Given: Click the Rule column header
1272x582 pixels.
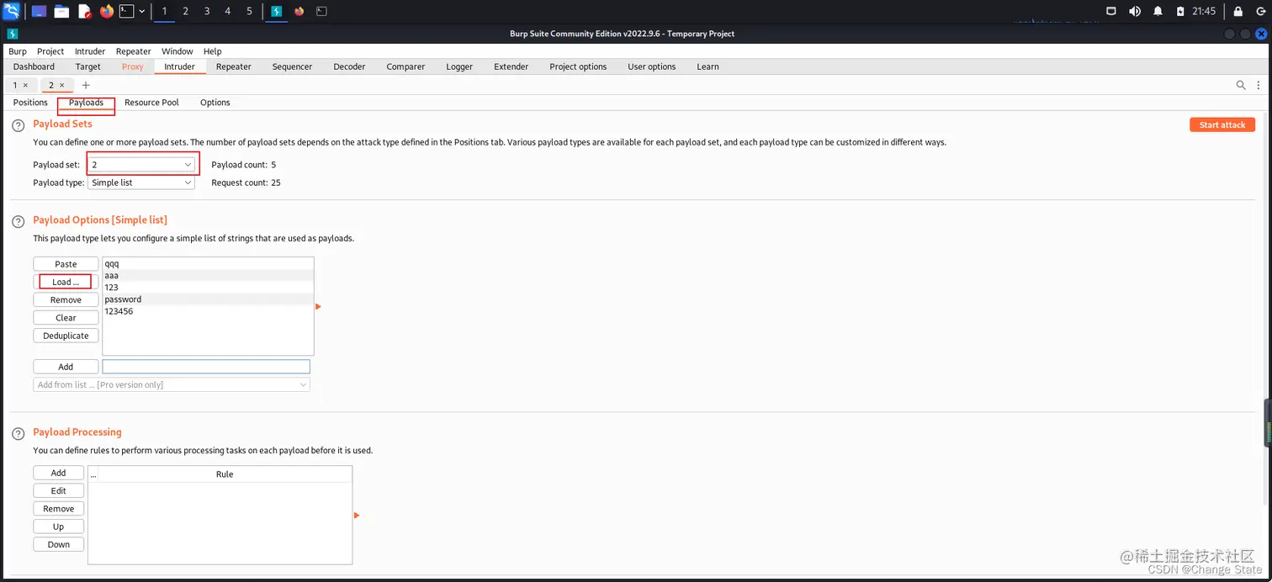Looking at the screenshot, I should (225, 474).
